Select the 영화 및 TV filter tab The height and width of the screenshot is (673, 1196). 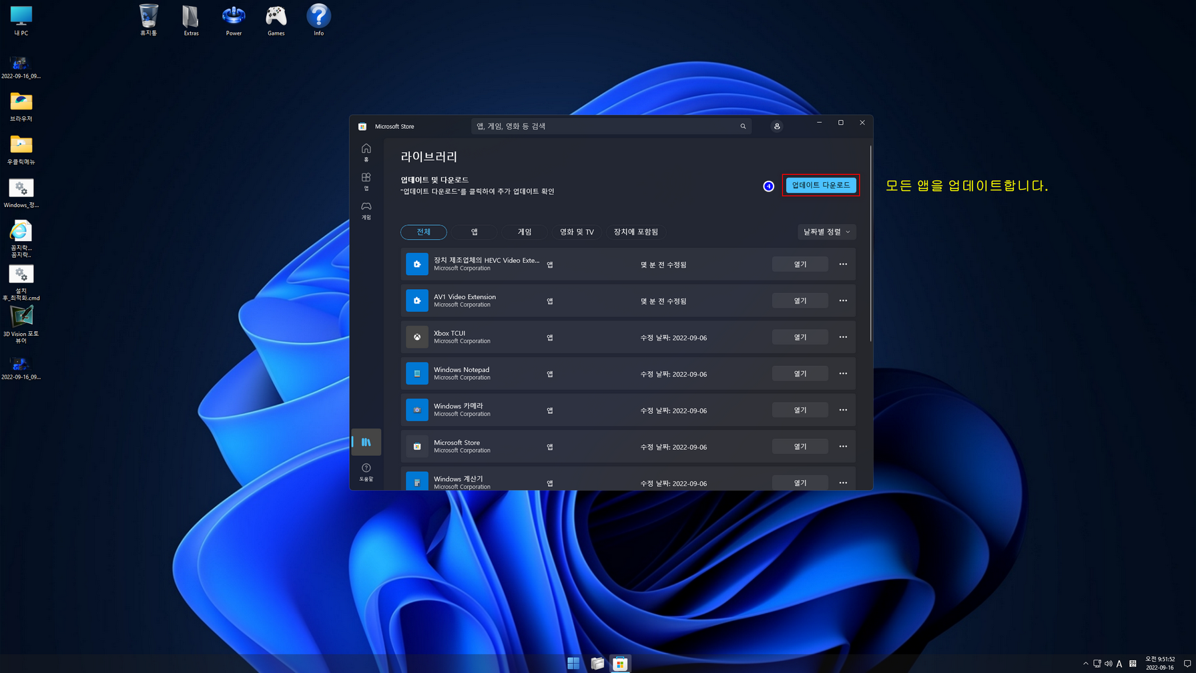coord(577,232)
